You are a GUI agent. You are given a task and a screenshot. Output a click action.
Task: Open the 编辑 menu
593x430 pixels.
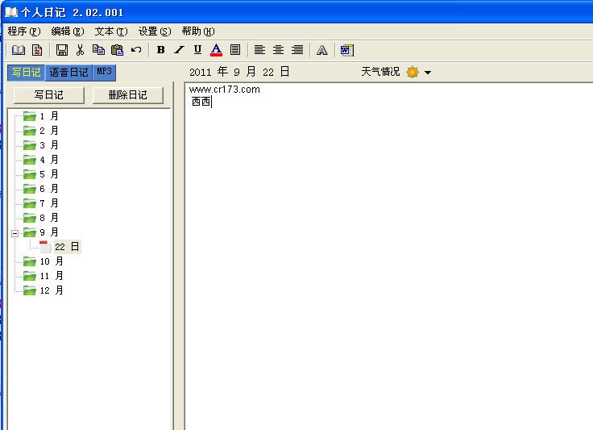68,31
